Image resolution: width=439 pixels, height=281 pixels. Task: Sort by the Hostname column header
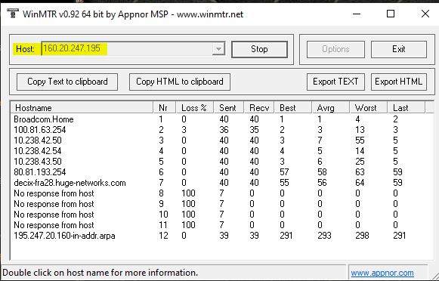tap(82, 108)
